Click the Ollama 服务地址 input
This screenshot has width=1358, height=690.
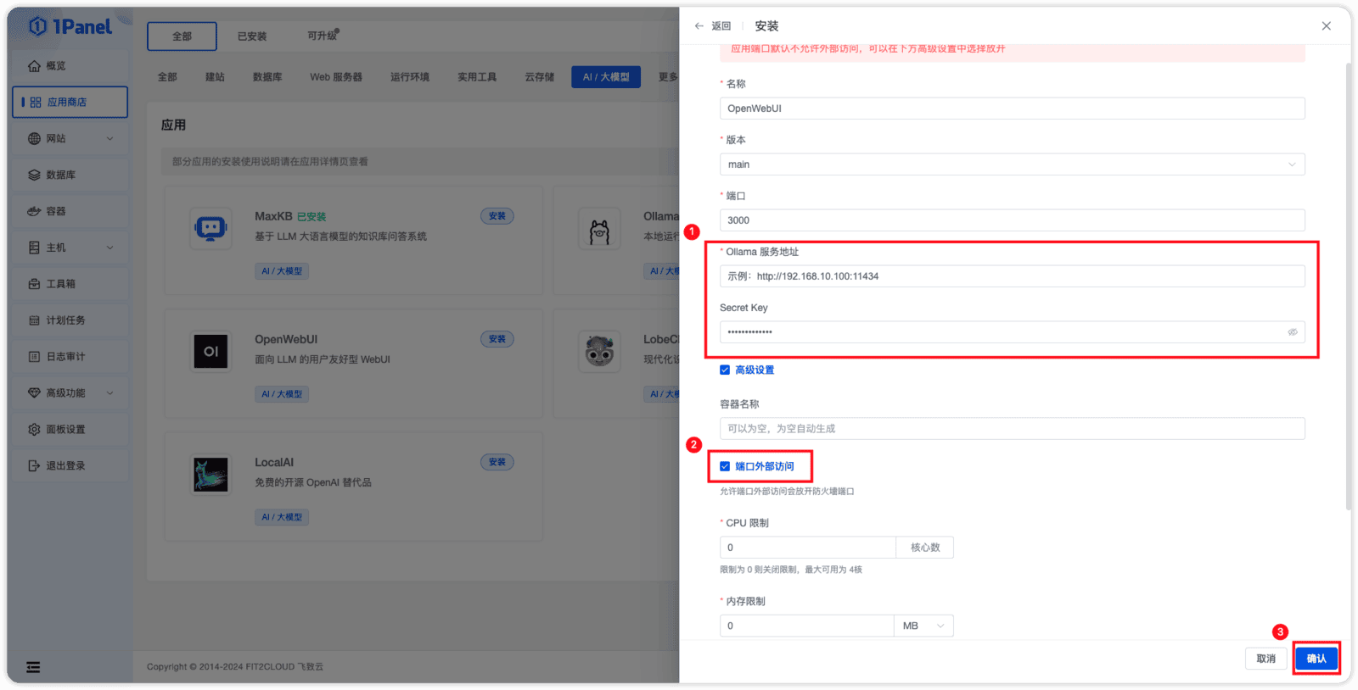[1012, 276]
